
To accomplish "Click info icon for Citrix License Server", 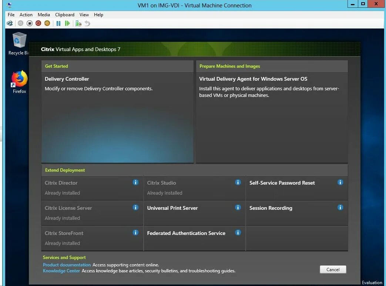I will coord(135,207).
